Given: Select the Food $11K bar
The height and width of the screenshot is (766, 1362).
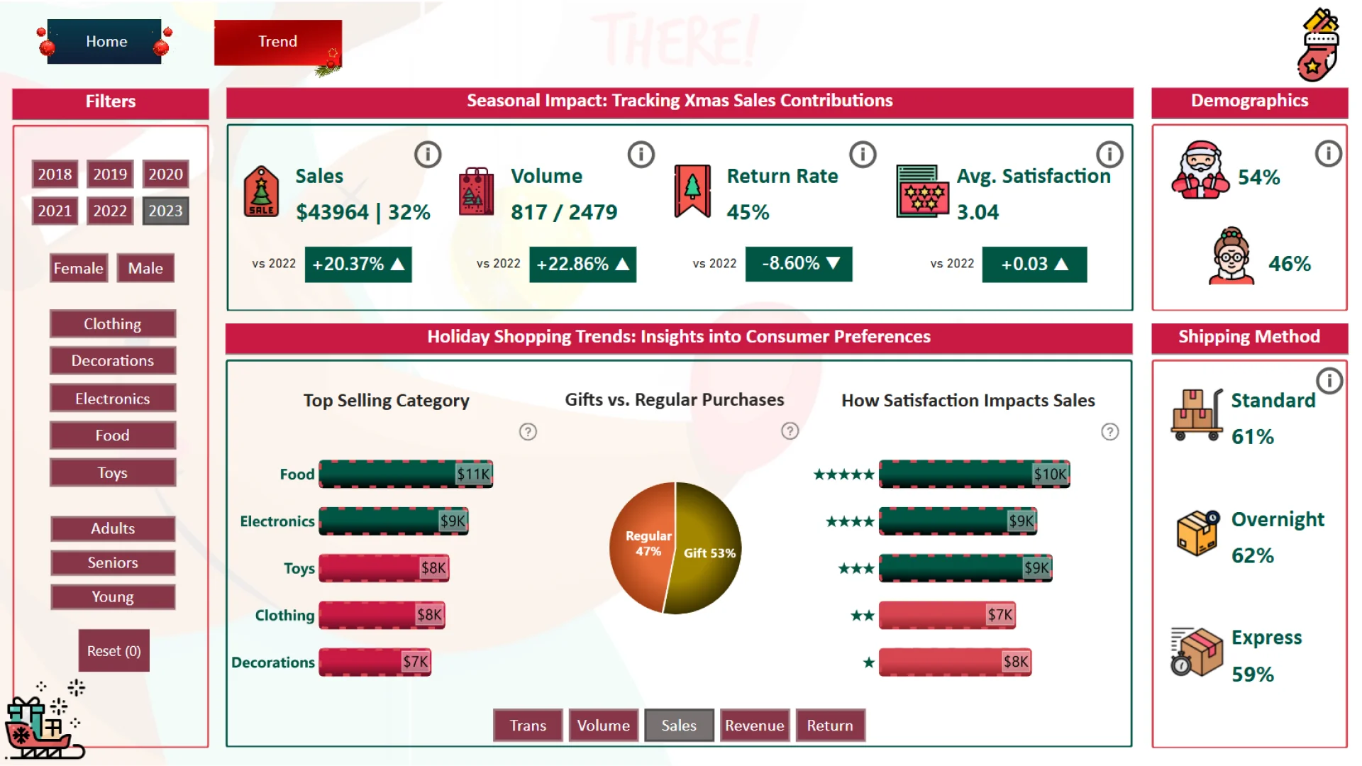Looking at the screenshot, I should [x=406, y=474].
